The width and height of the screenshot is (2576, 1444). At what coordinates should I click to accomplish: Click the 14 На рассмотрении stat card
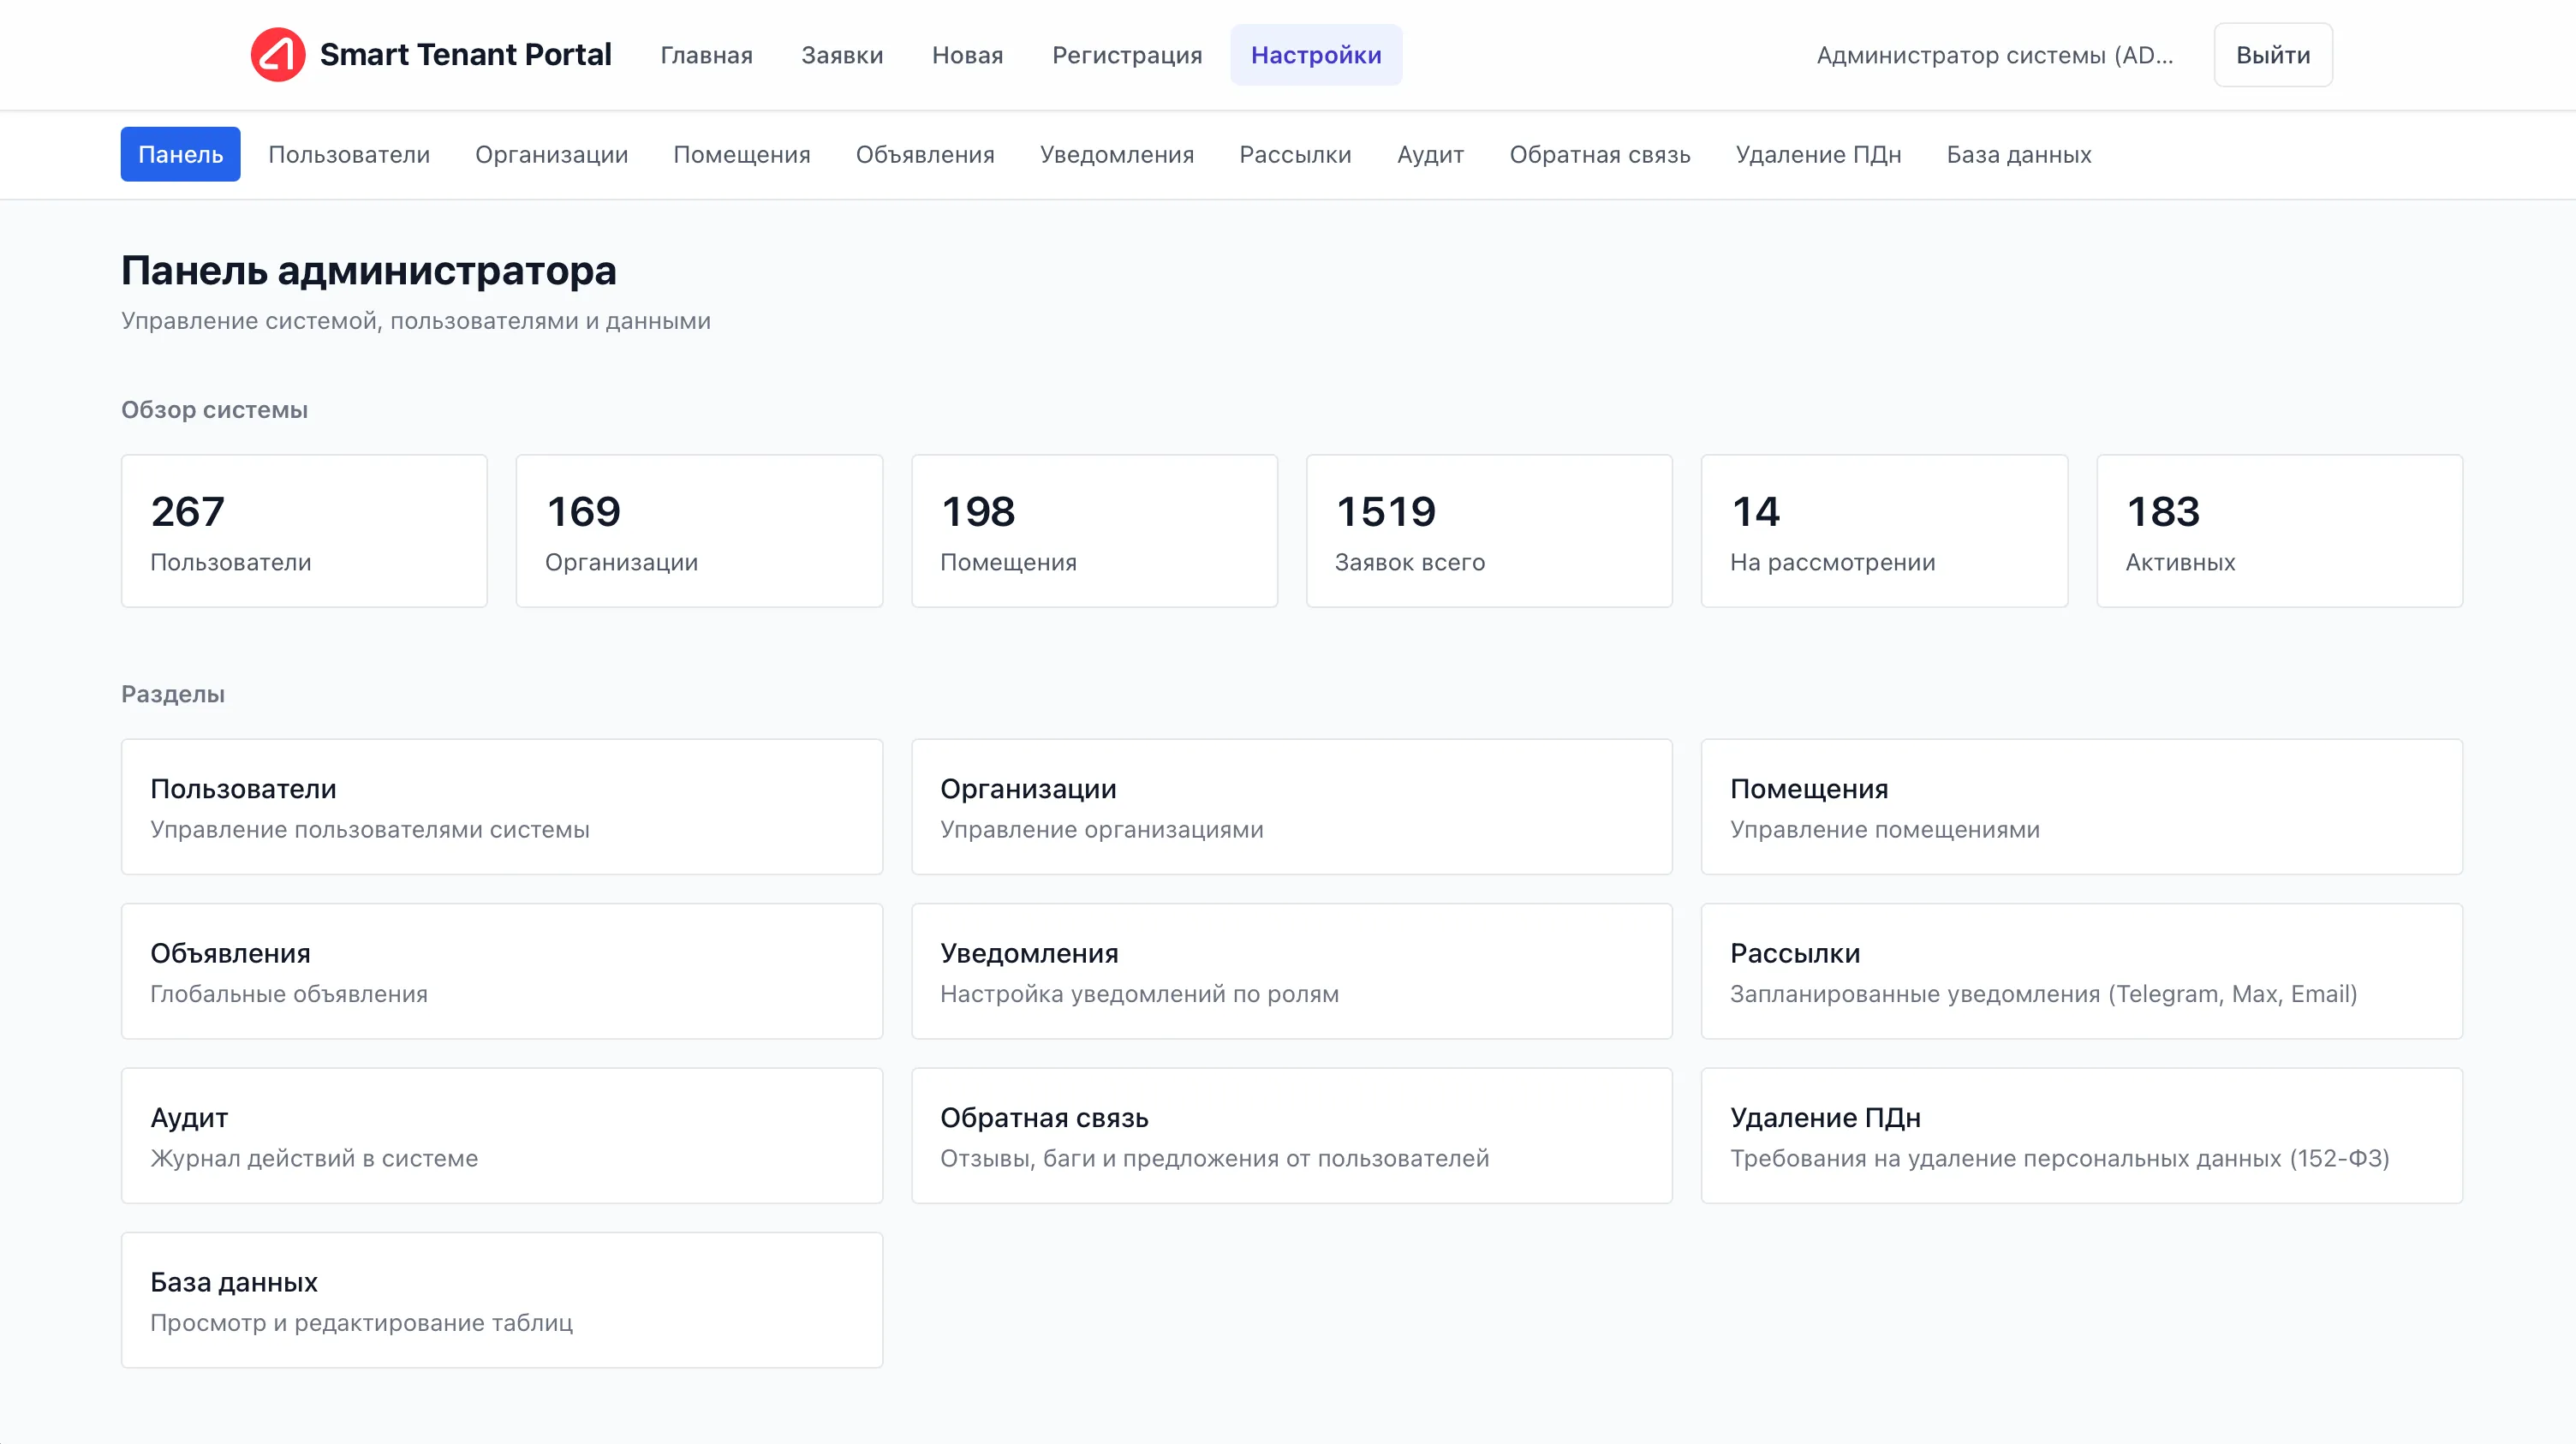[1884, 531]
